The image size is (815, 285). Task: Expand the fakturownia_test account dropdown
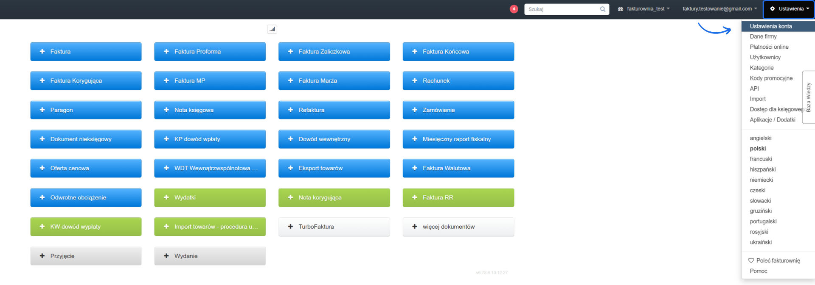(644, 9)
